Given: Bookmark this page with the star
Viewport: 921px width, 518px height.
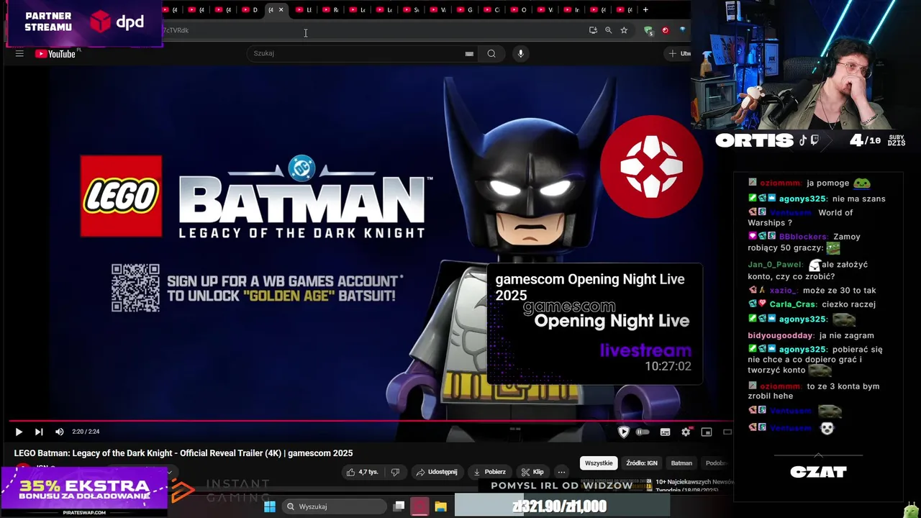Looking at the screenshot, I should click(624, 30).
